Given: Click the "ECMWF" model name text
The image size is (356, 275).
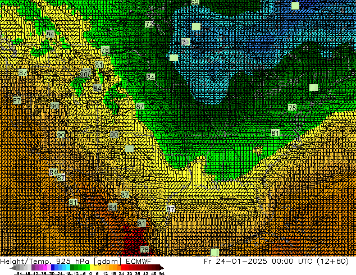Looking at the screenshot, I should [x=139, y=262].
